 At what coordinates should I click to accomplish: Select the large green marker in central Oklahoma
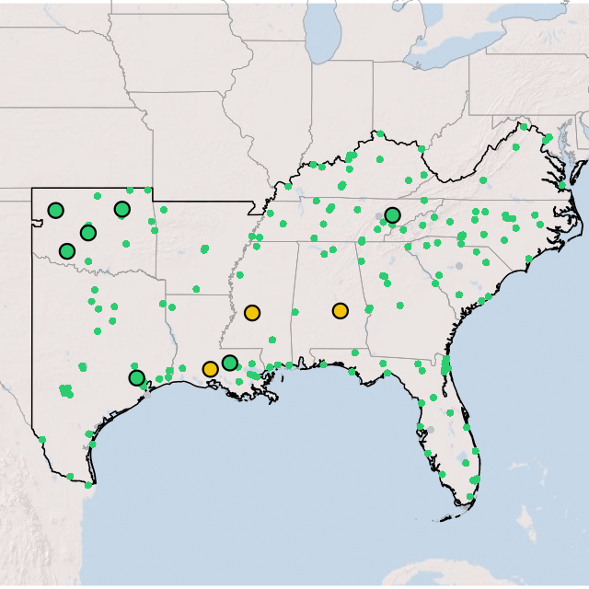88,233
